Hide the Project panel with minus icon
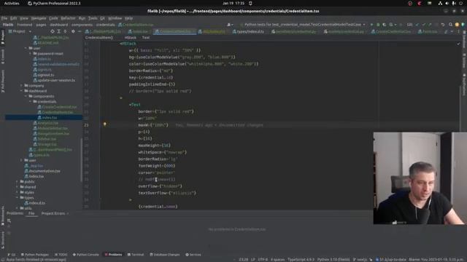This screenshot has width=467, height=262. [x=80, y=31]
